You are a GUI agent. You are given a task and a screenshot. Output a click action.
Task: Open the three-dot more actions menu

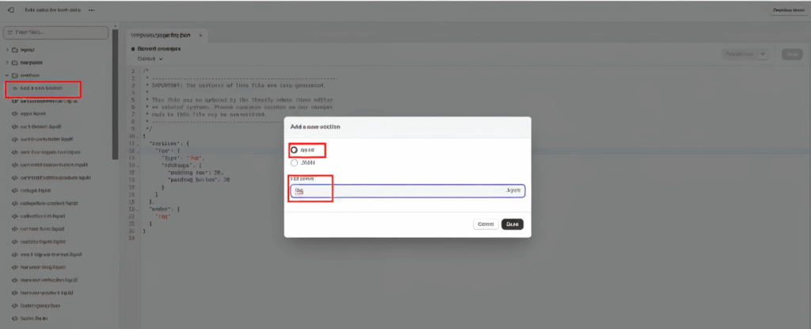click(91, 10)
